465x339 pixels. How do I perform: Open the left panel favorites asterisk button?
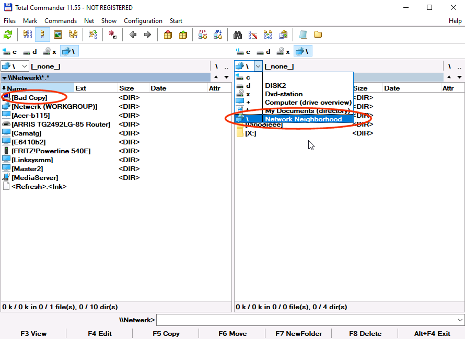pos(216,77)
